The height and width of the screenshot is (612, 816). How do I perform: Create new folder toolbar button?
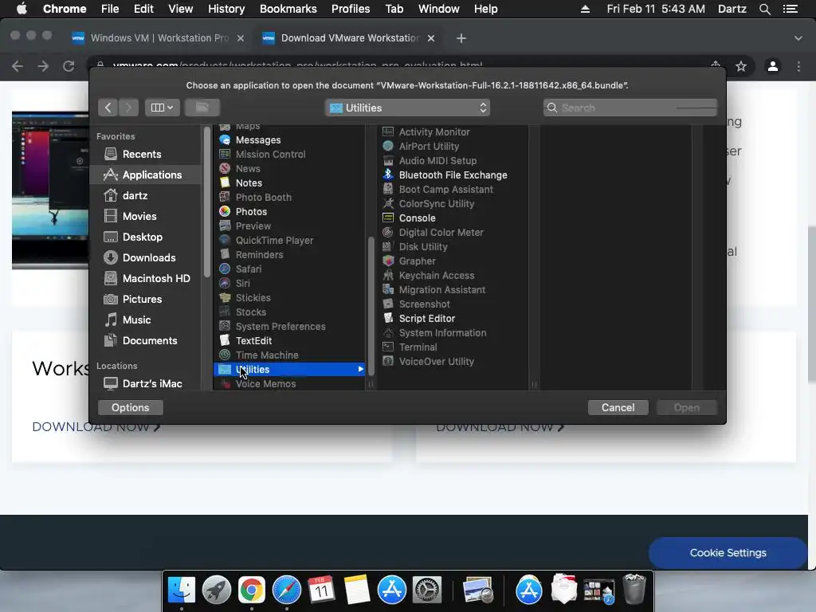(202, 108)
